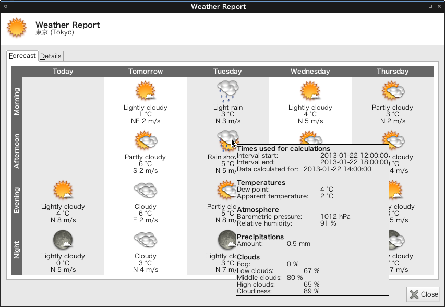Screen dimensions: 445x307
Task: Click the sun icon for Tomorrow morning
Action: pyautogui.click(x=145, y=91)
